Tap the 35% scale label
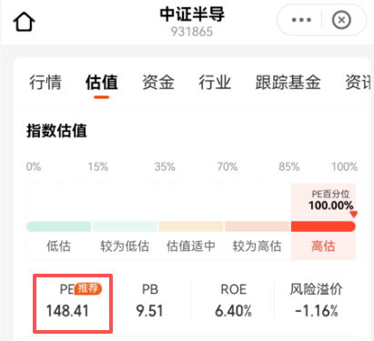 pos(165,166)
